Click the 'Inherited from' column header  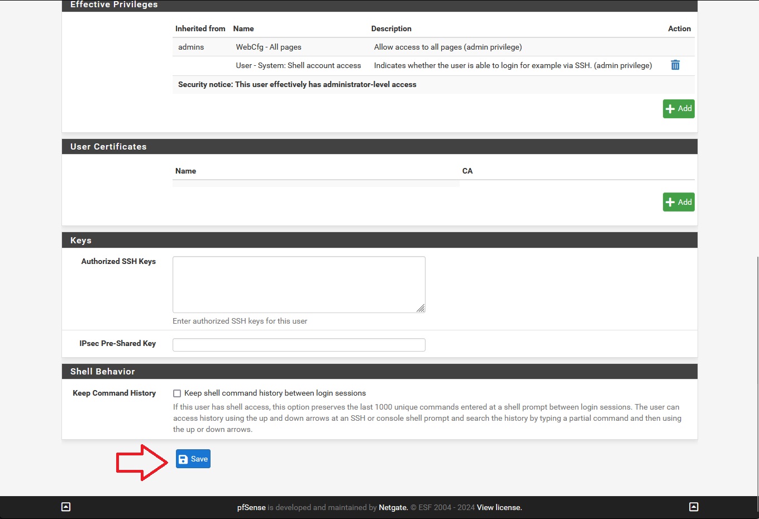pyautogui.click(x=201, y=28)
